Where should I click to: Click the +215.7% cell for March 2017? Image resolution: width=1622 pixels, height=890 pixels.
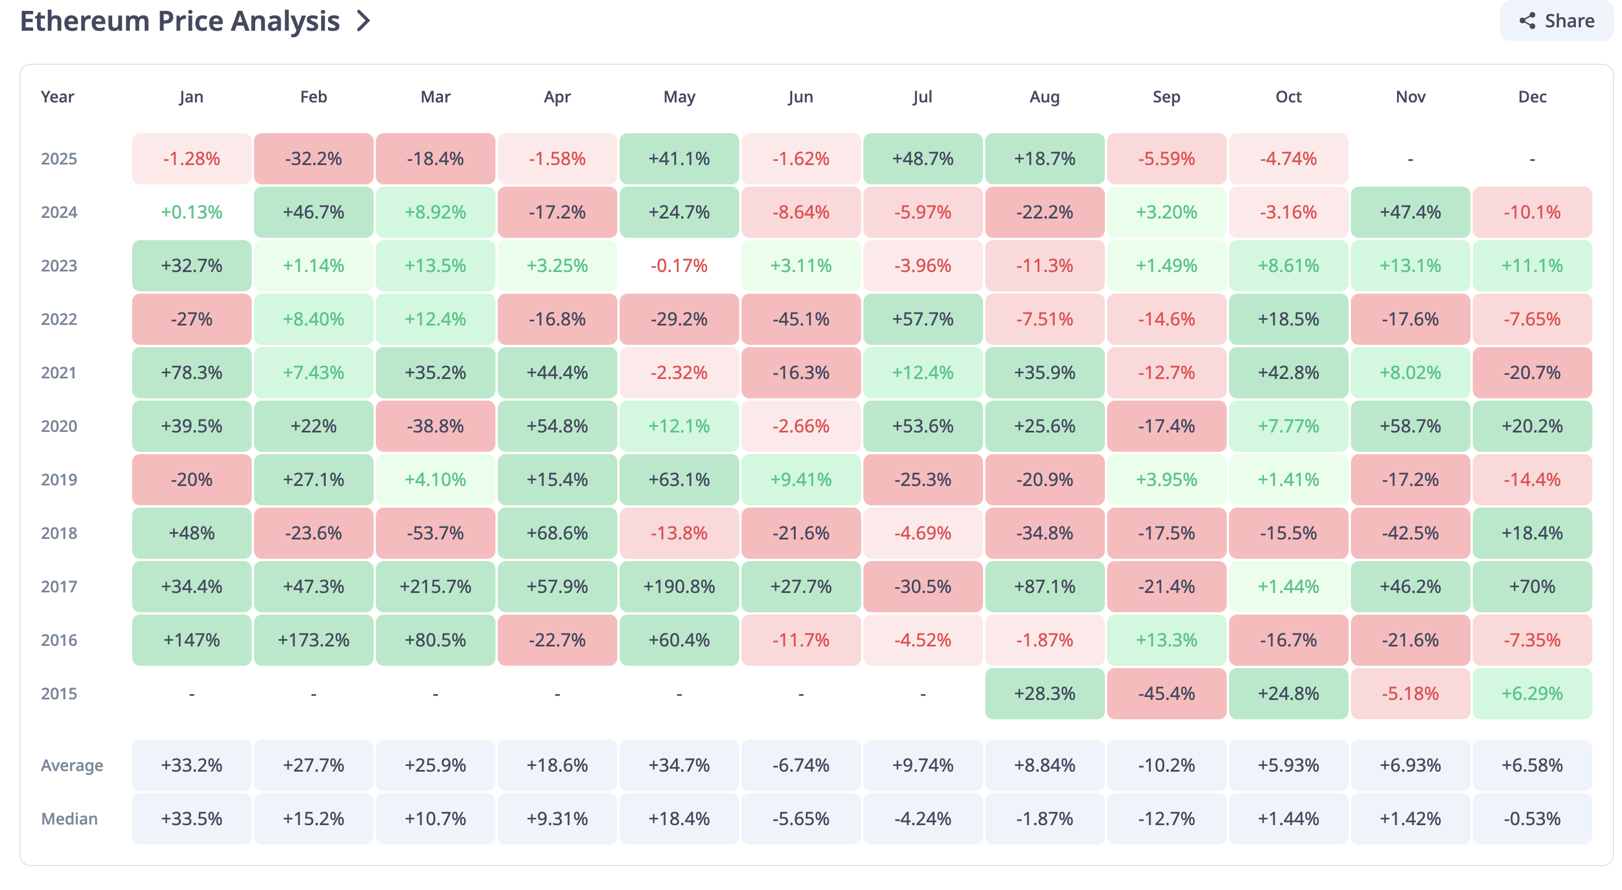435,586
